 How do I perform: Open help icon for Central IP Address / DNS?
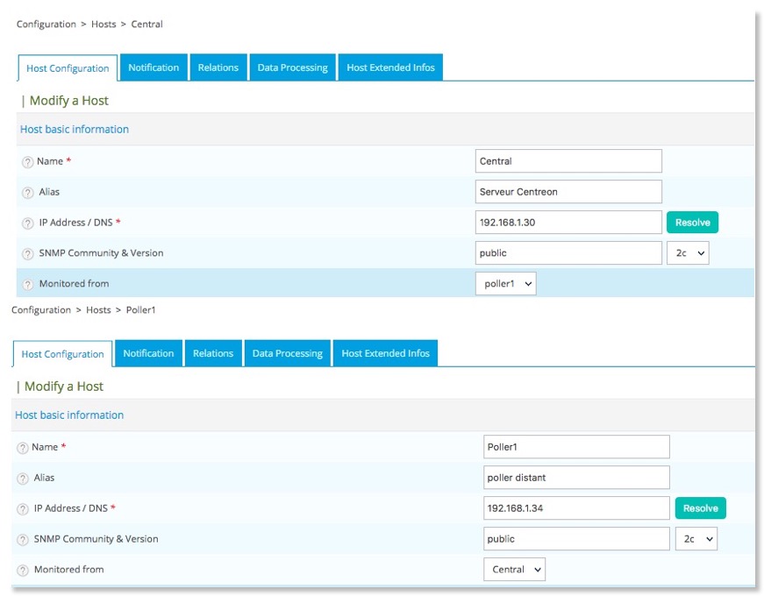[x=27, y=223]
